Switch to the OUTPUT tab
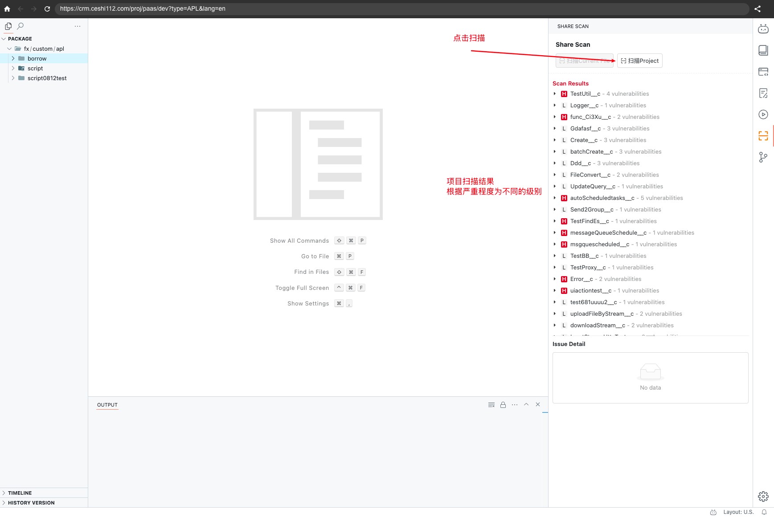 [107, 405]
